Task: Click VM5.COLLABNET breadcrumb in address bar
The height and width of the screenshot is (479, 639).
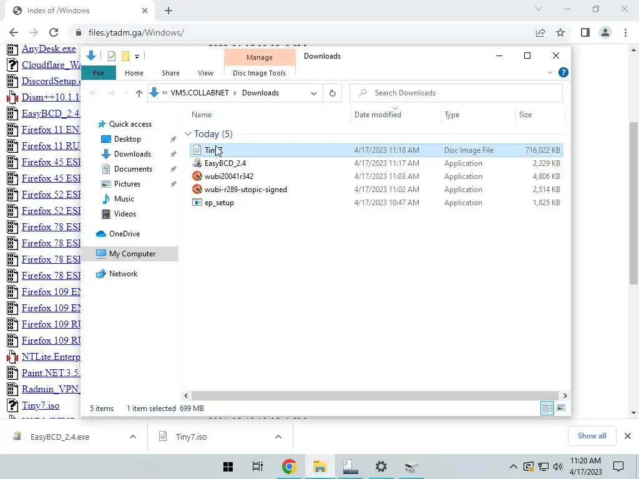Action: click(200, 93)
